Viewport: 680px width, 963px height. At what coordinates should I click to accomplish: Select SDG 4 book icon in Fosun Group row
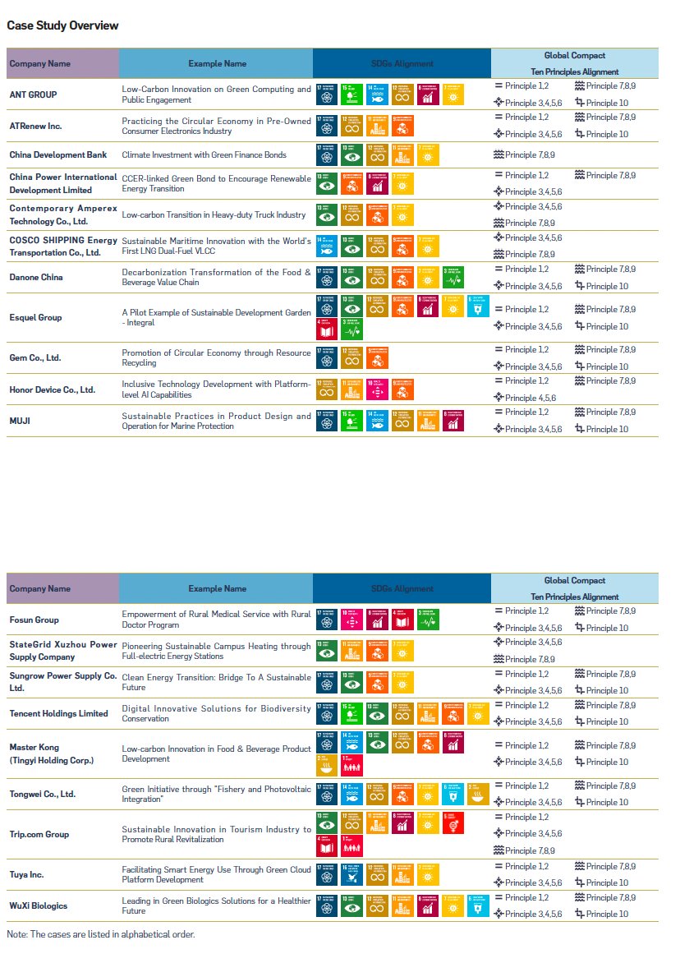tap(402, 620)
